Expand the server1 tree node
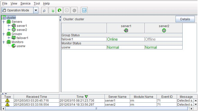The width and height of the screenshot is (198, 111). [9, 26]
